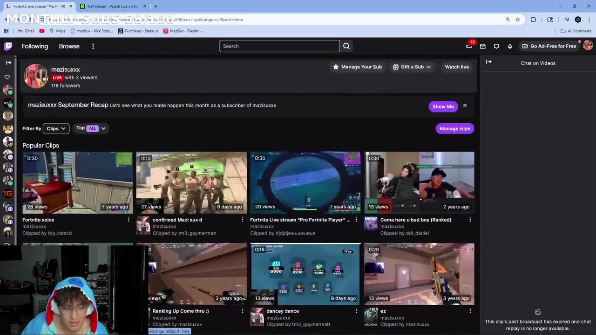This screenshot has width=596, height=335.
Task: Open the Bits diamond icon
Action: tap(510, 46)
